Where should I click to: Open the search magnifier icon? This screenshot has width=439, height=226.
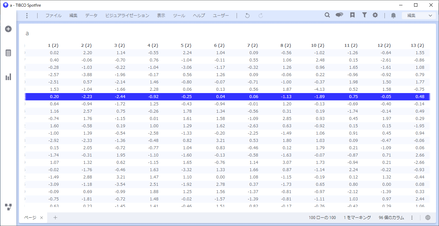(327, 15)
